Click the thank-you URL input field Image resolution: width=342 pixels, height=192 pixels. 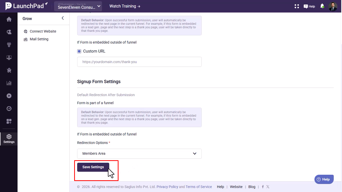[139, 62]
